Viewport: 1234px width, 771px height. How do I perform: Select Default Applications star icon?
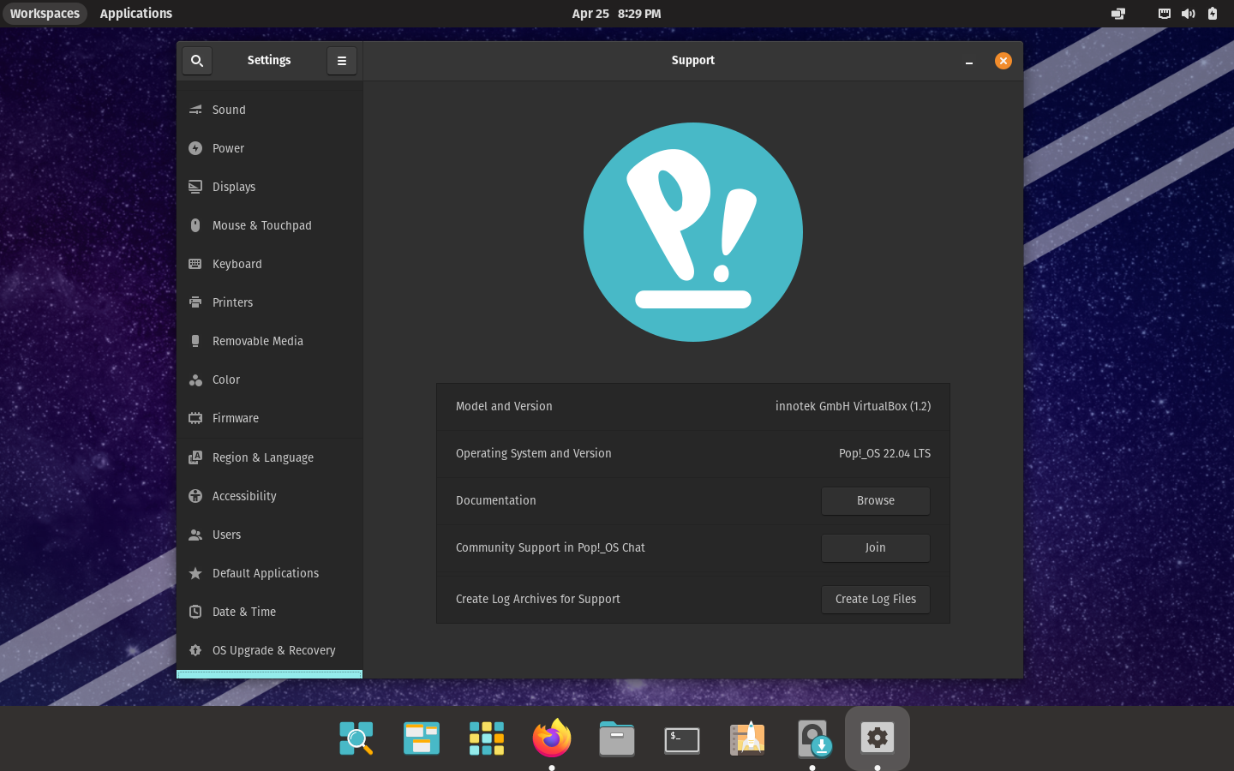(x=195, y=573)
